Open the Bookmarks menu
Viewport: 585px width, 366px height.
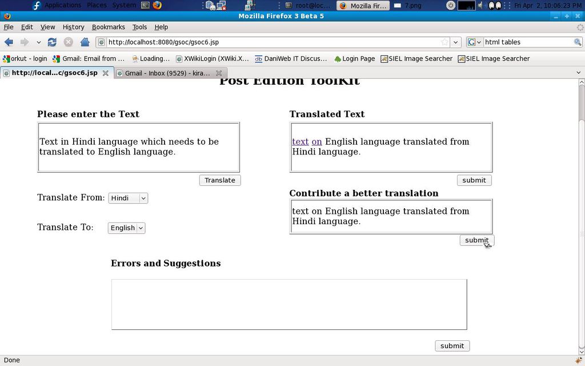pos(108,27)
